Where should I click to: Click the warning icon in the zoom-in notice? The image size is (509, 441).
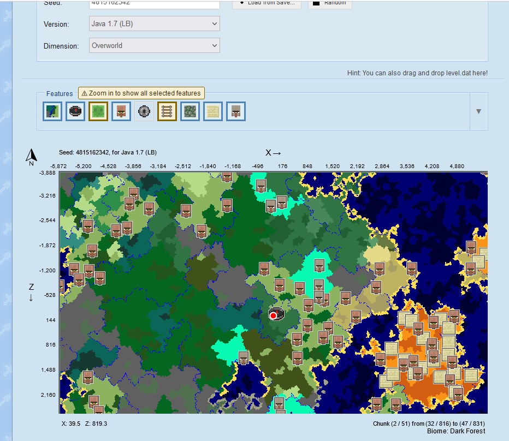coord(85,93)
